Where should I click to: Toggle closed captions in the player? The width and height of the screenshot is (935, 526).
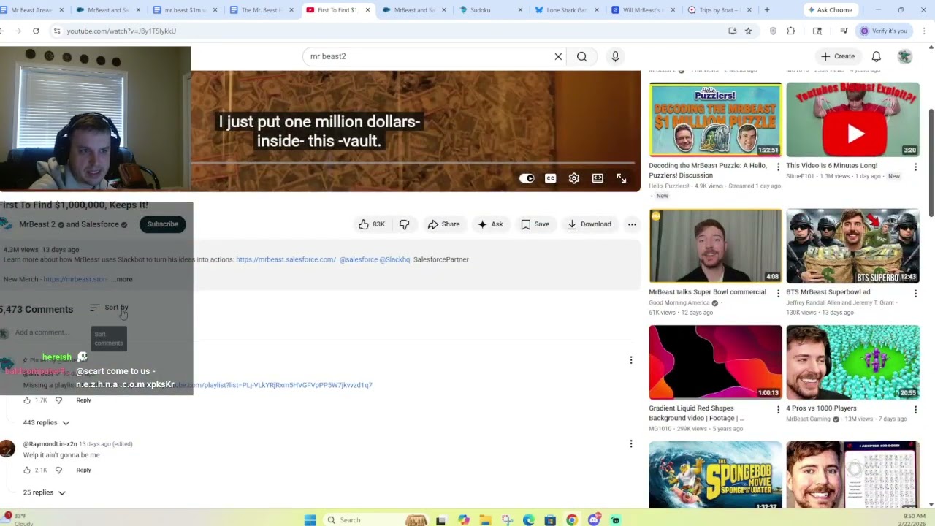(x=550, y=178)
